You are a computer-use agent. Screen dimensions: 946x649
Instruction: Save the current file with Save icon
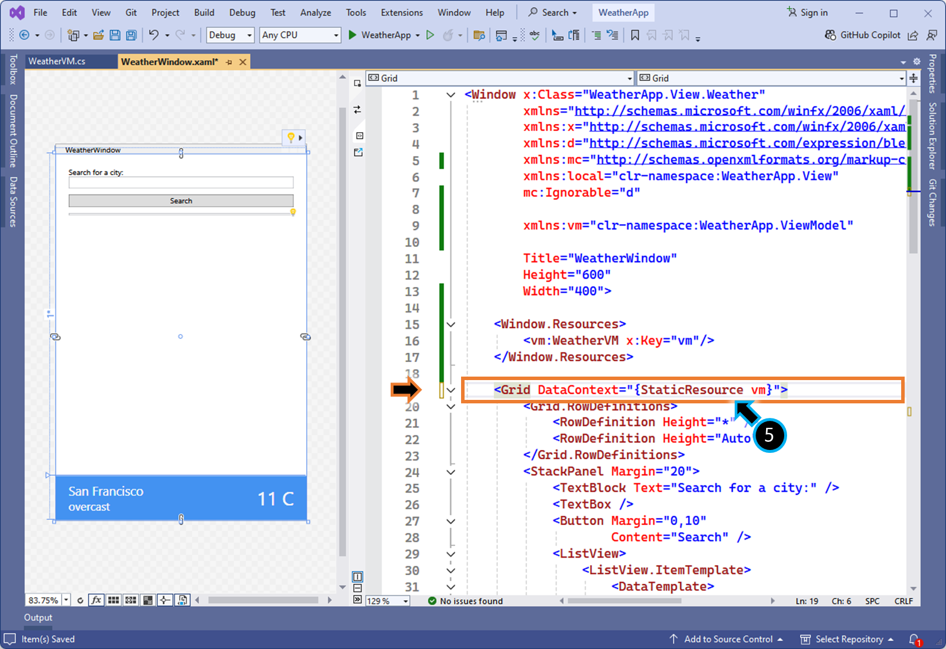point(115,35)
